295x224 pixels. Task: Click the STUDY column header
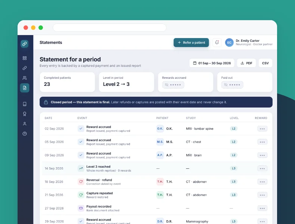pos(191,118)
